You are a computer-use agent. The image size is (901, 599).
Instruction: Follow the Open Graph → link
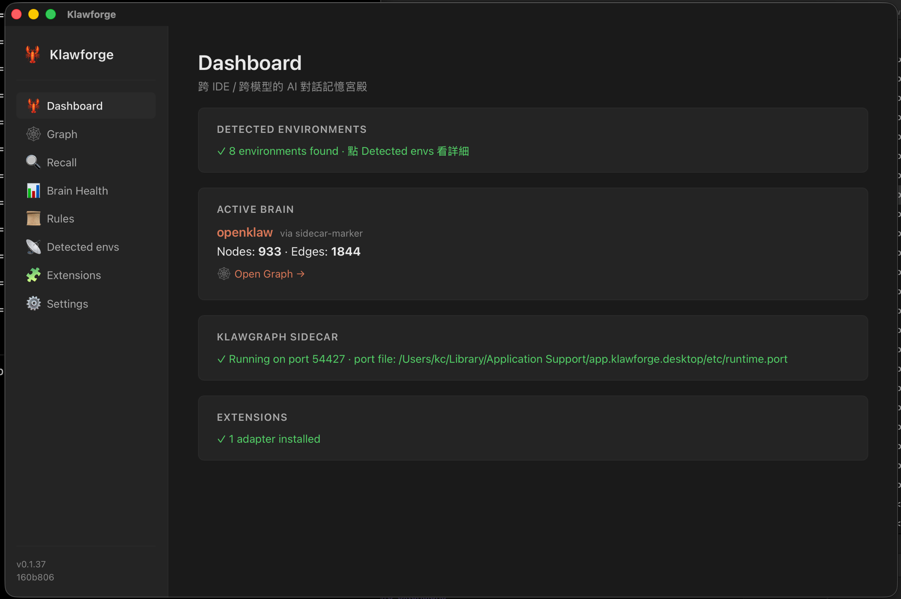click(269, 274)
